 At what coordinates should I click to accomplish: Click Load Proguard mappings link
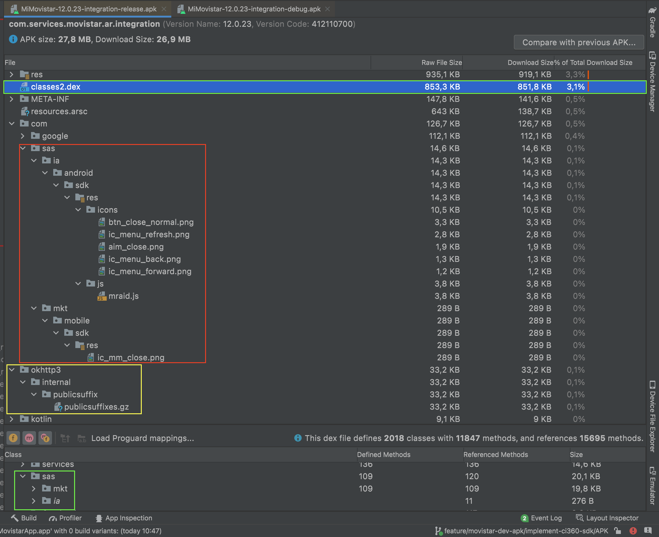[142, 438]
